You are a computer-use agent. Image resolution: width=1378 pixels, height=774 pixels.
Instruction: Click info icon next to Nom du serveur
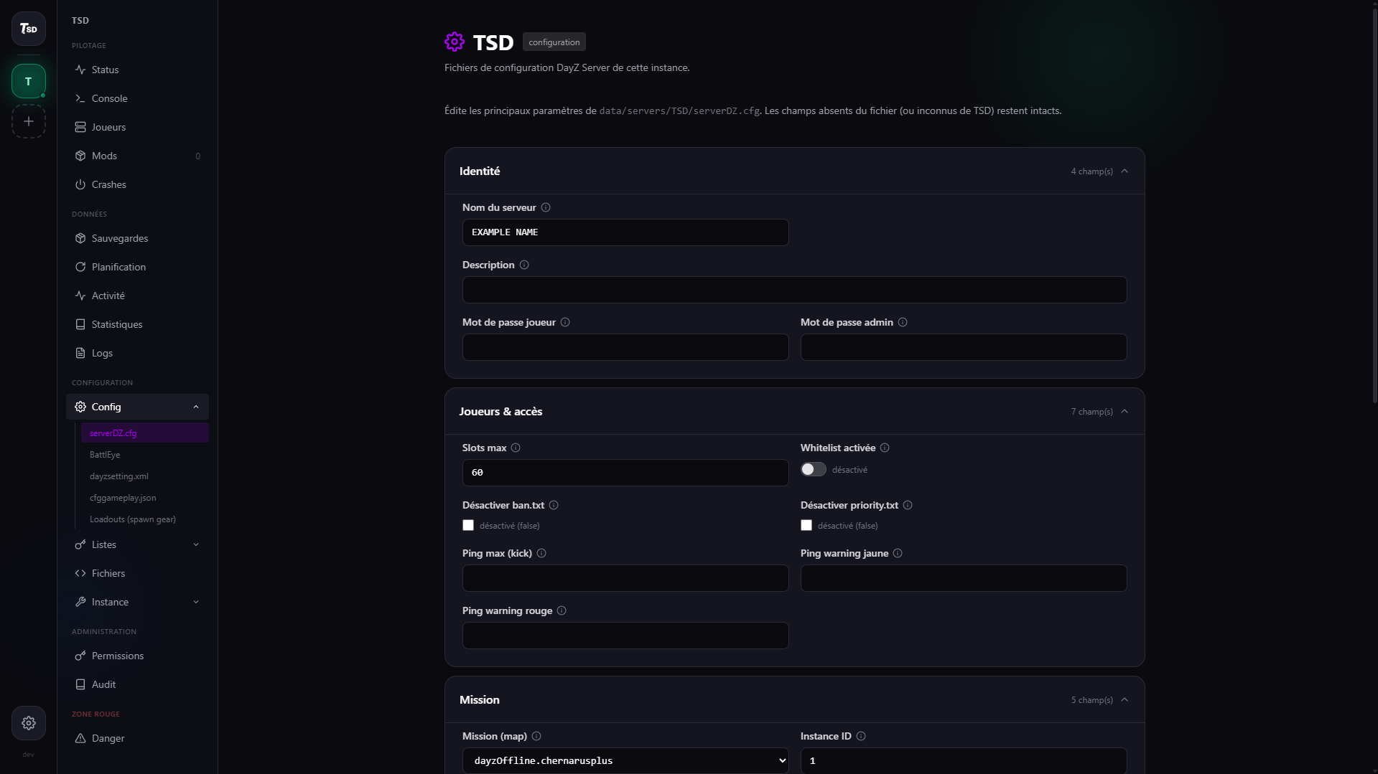pyautogui.click(x=546, y=207)
